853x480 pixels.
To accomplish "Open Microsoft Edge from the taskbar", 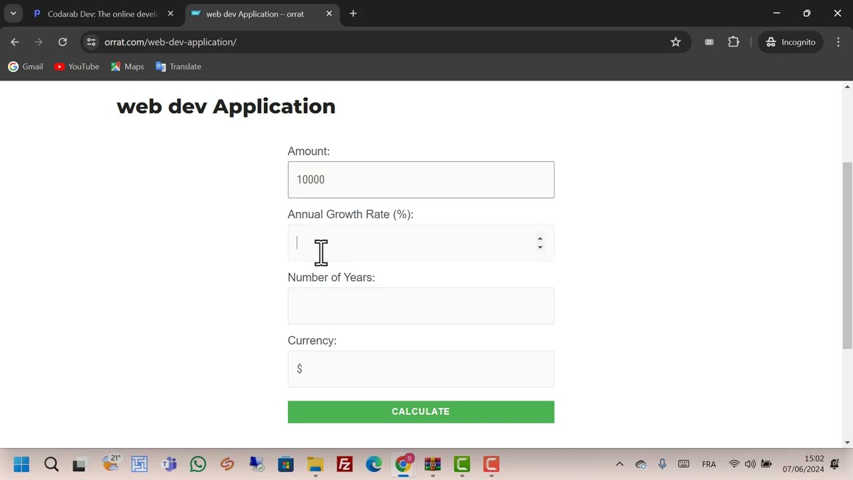I will click(x=374, y=464).
